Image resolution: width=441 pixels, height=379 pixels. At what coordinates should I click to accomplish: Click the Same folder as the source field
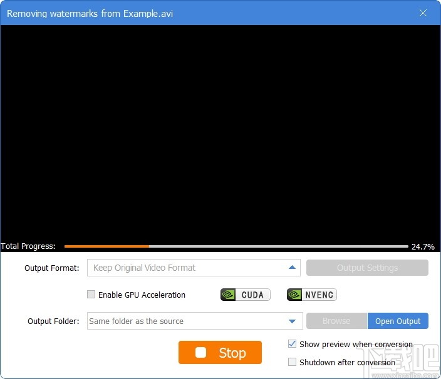(195, 321)
